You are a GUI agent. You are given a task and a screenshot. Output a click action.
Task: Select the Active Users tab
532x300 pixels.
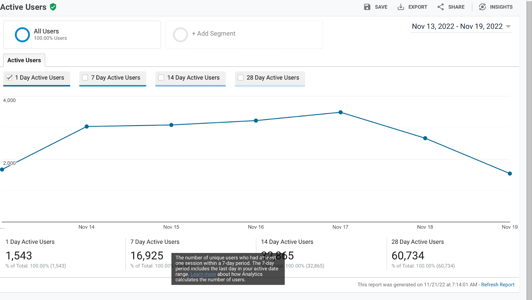pos(24,60)
